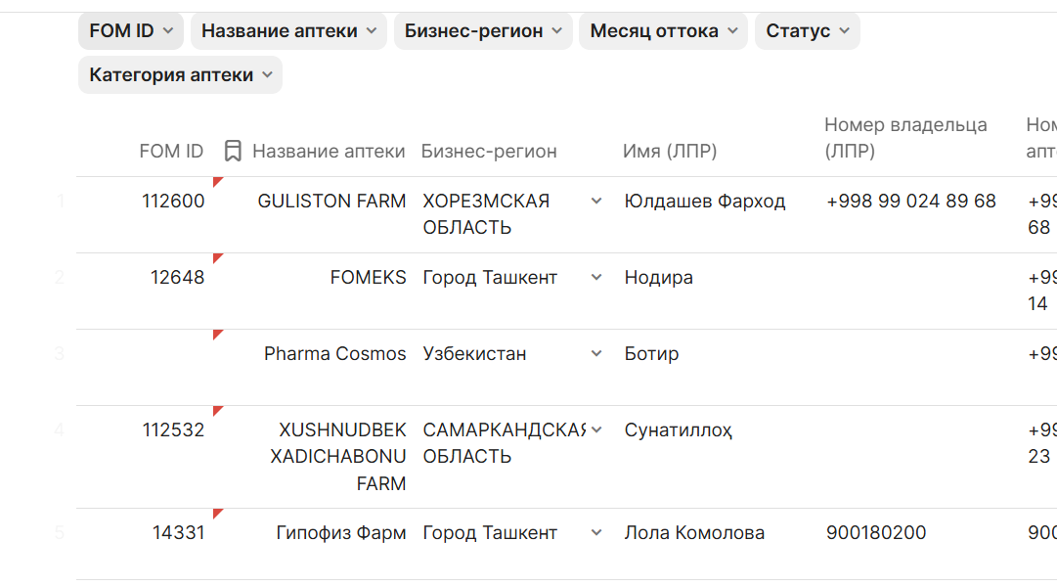Select the FOM ID column header

(171, 151)
